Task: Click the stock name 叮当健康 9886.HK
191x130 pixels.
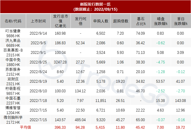Action: (13, 33)
